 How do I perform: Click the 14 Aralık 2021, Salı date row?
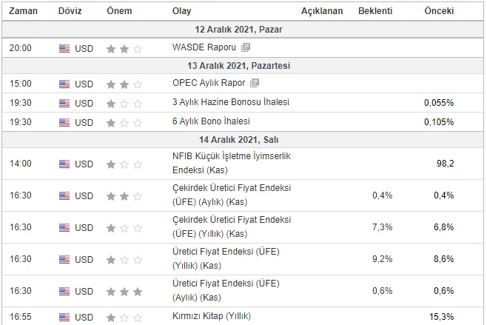[x=243, y=139]
